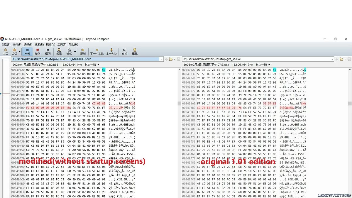The image size is (352, 198).
Task: Reload the comparison with 重载
Action: pyautogui.click(x=135, y=51)
